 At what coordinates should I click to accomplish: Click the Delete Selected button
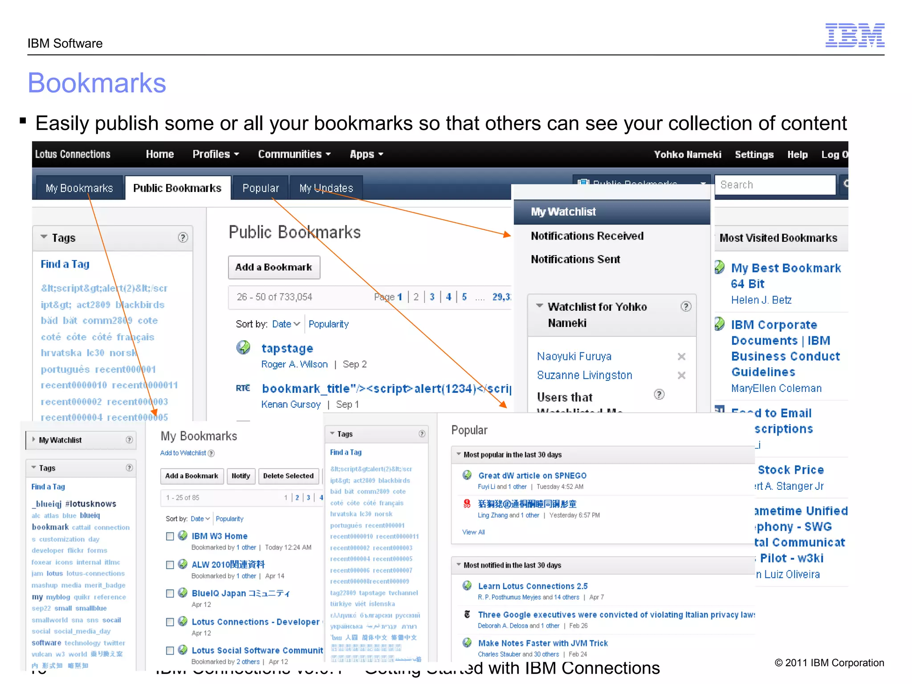[288, 476]
